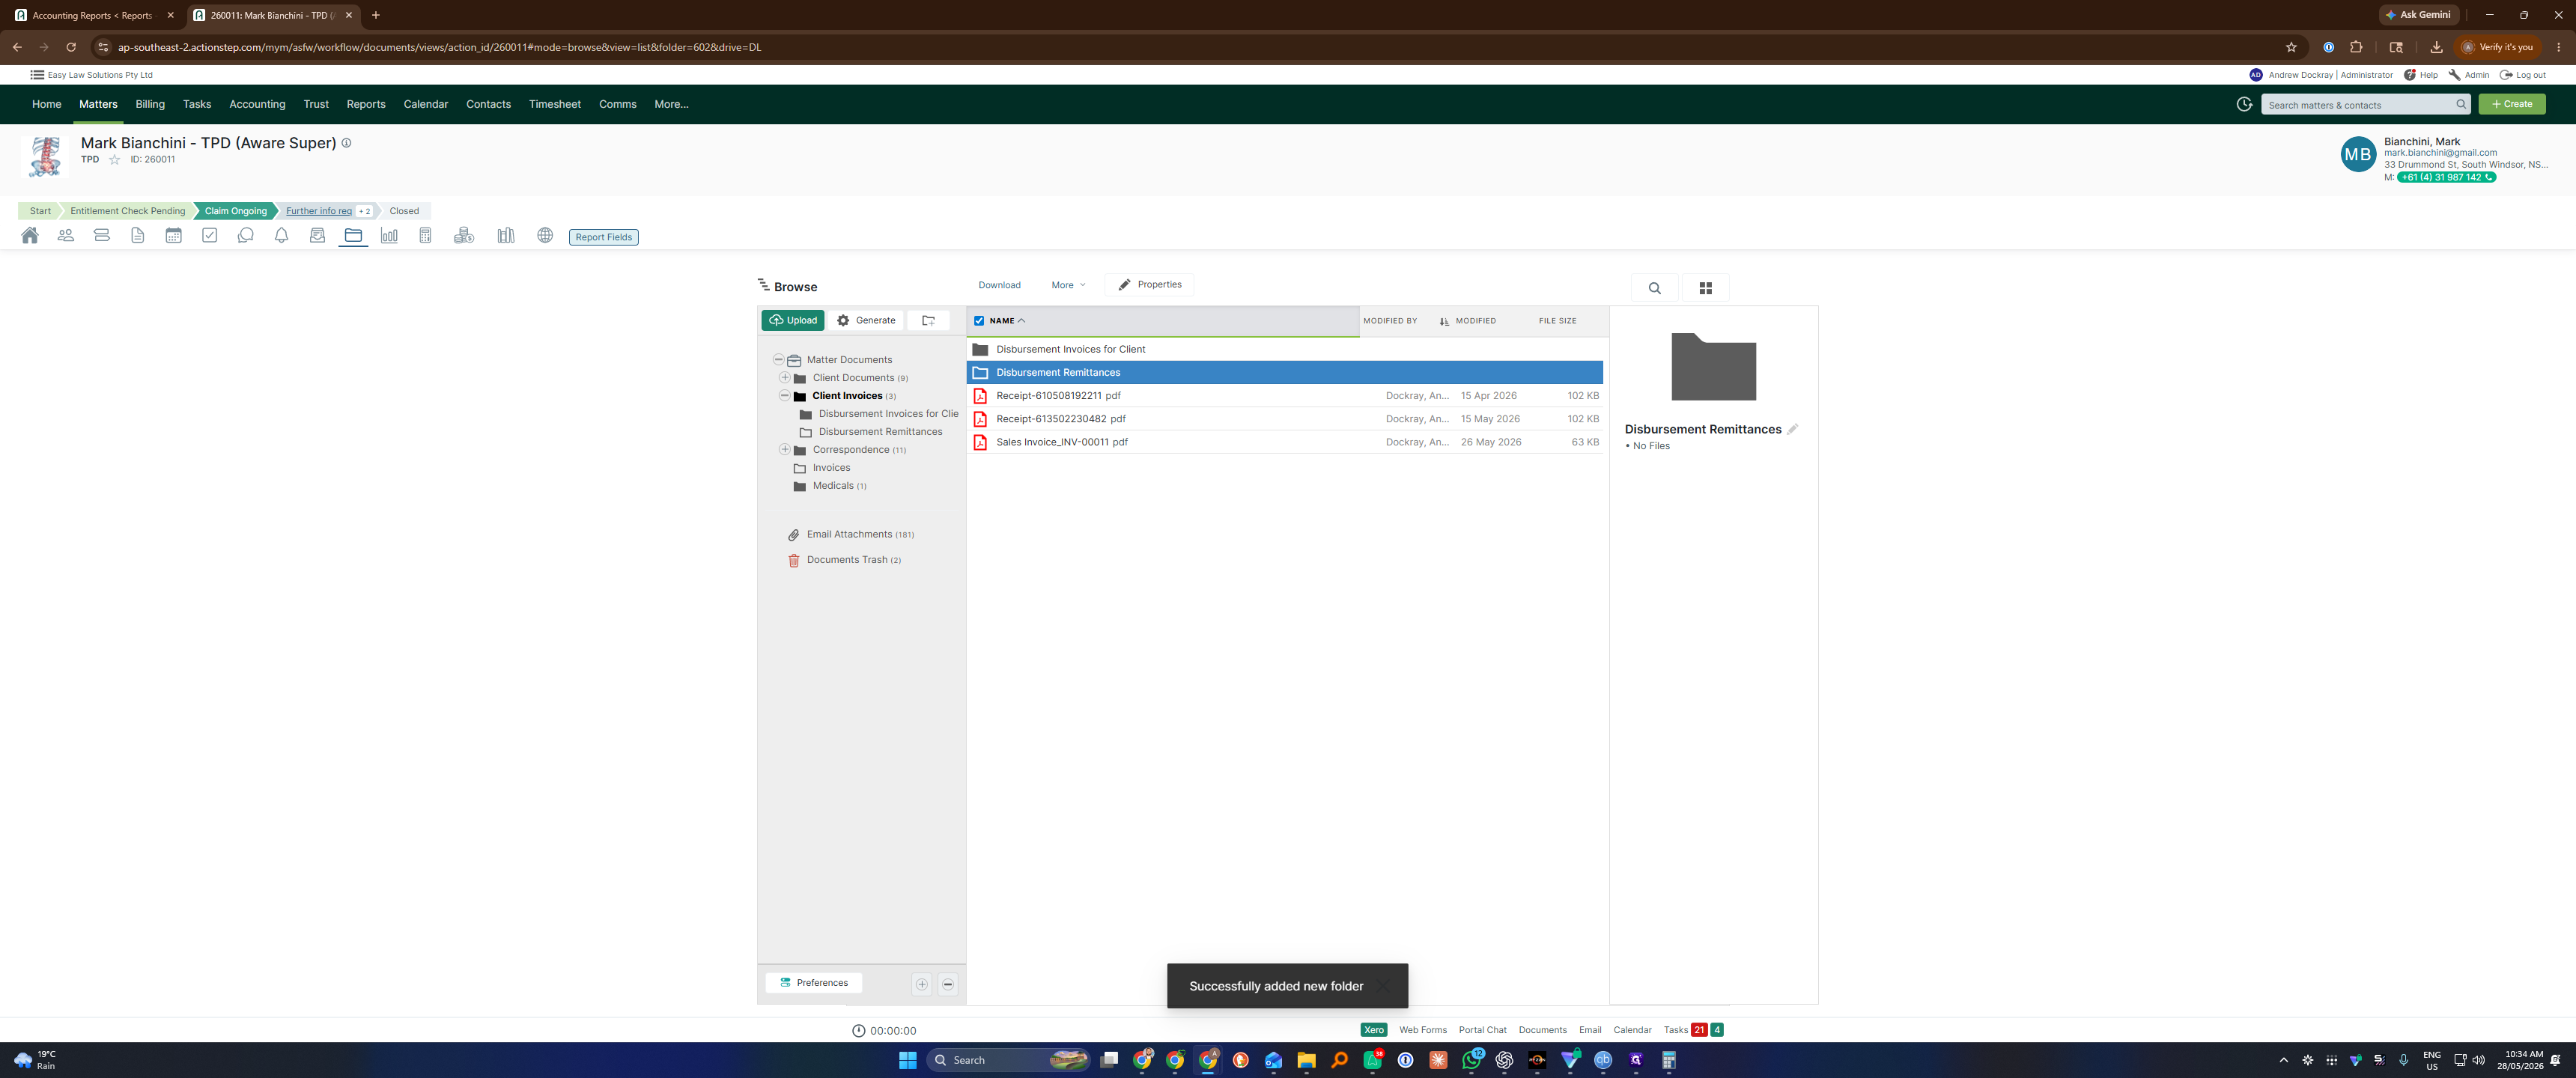Open the matter calendar icon
Image resolution: width=2576 pixels, height=1078 pixels.
click(x=174, y=236)
